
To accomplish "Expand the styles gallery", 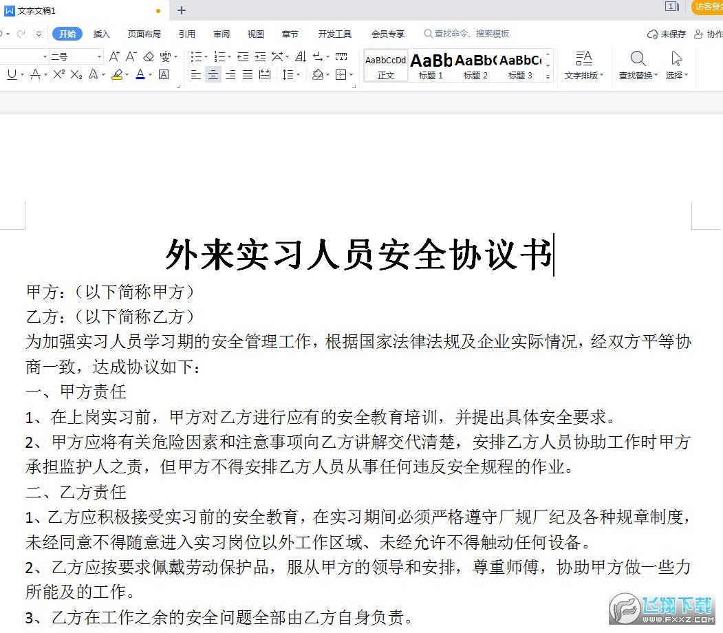I will tap(548, 77).
